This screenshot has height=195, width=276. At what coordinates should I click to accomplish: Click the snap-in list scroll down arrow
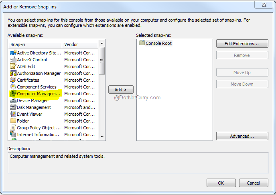click(x=102, y=137)
